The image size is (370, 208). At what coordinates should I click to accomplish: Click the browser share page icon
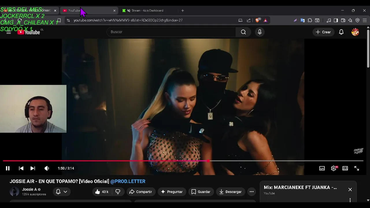249,20
